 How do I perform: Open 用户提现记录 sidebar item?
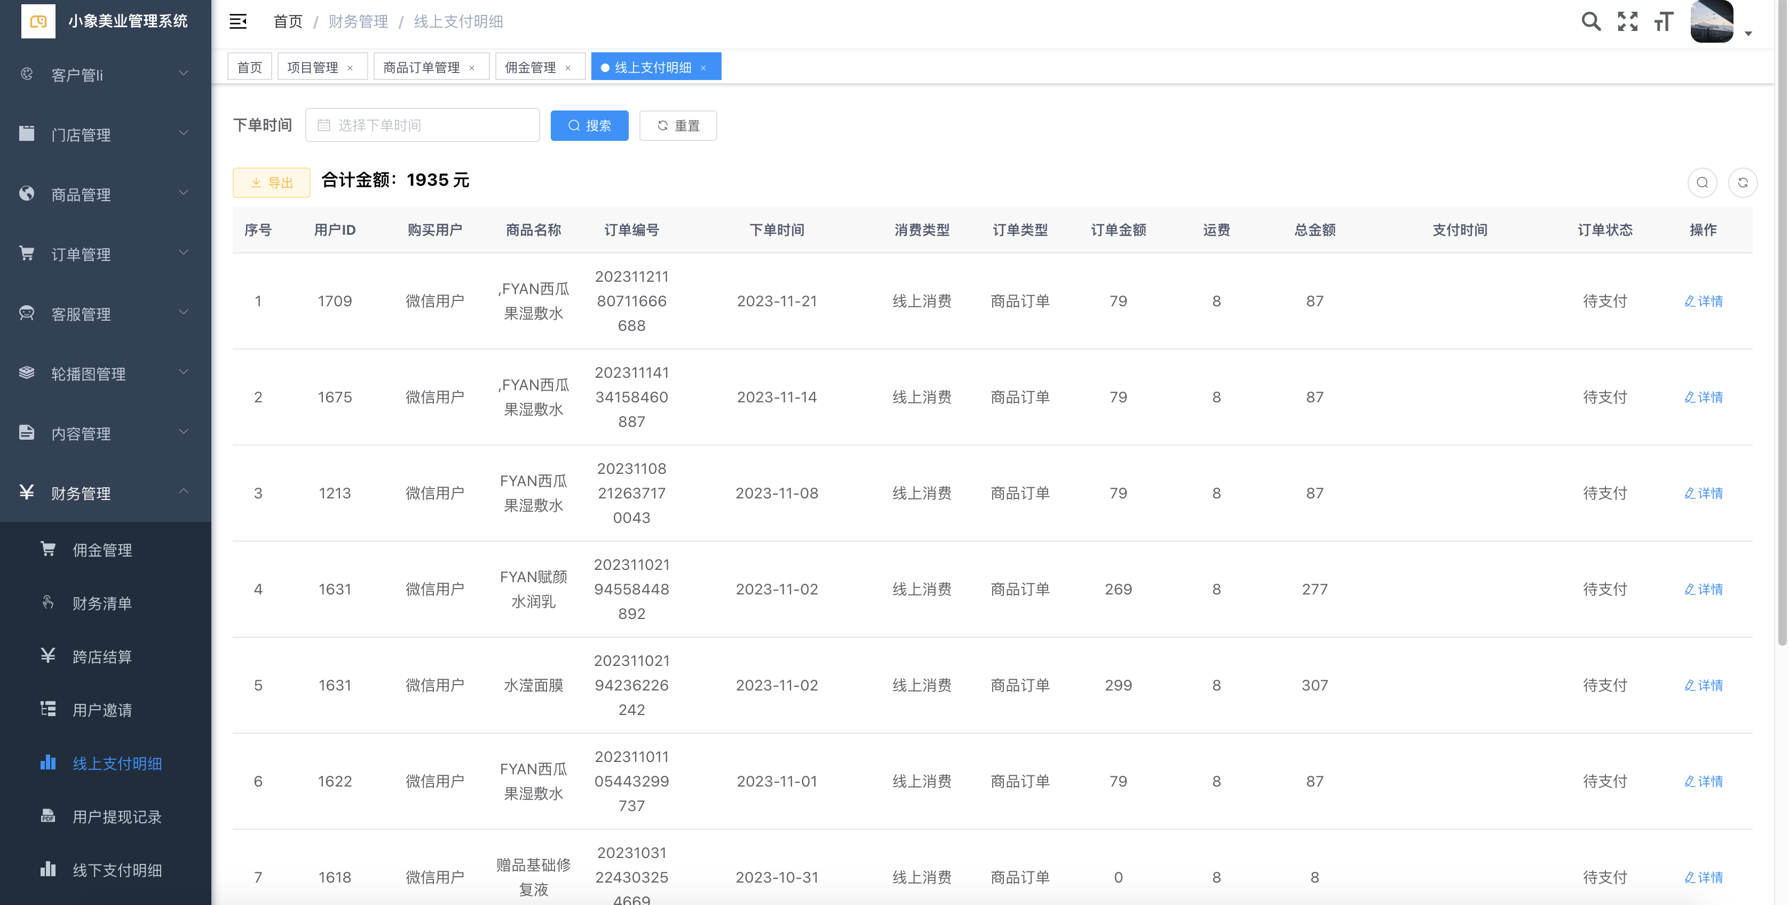pos(117,817)
